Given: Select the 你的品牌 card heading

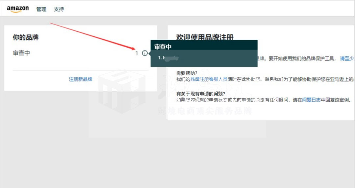Looking at the screenshot, I should click(x=26, y=37).
